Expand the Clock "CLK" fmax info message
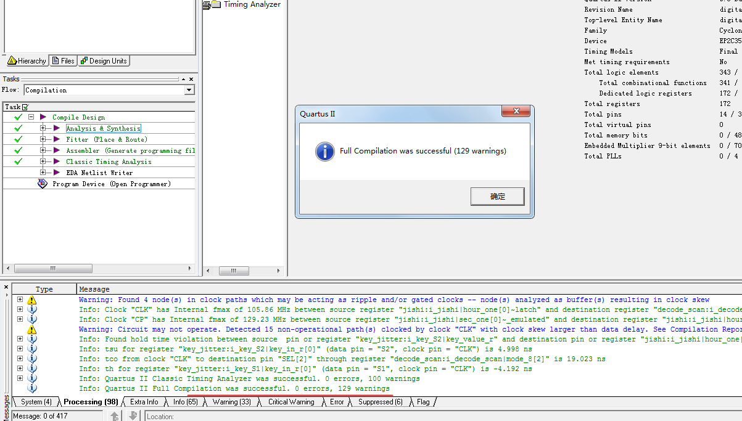The height and width of the screenshot is (421, 742). pyautogui.click(x=20, y=309)
